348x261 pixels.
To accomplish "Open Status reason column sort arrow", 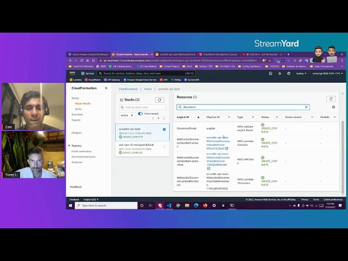I will tap(312, 117).
